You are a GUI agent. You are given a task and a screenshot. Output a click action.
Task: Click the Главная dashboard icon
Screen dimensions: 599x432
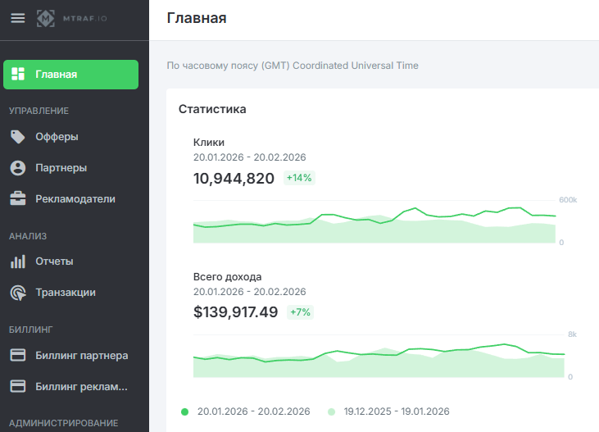(17, 74)
